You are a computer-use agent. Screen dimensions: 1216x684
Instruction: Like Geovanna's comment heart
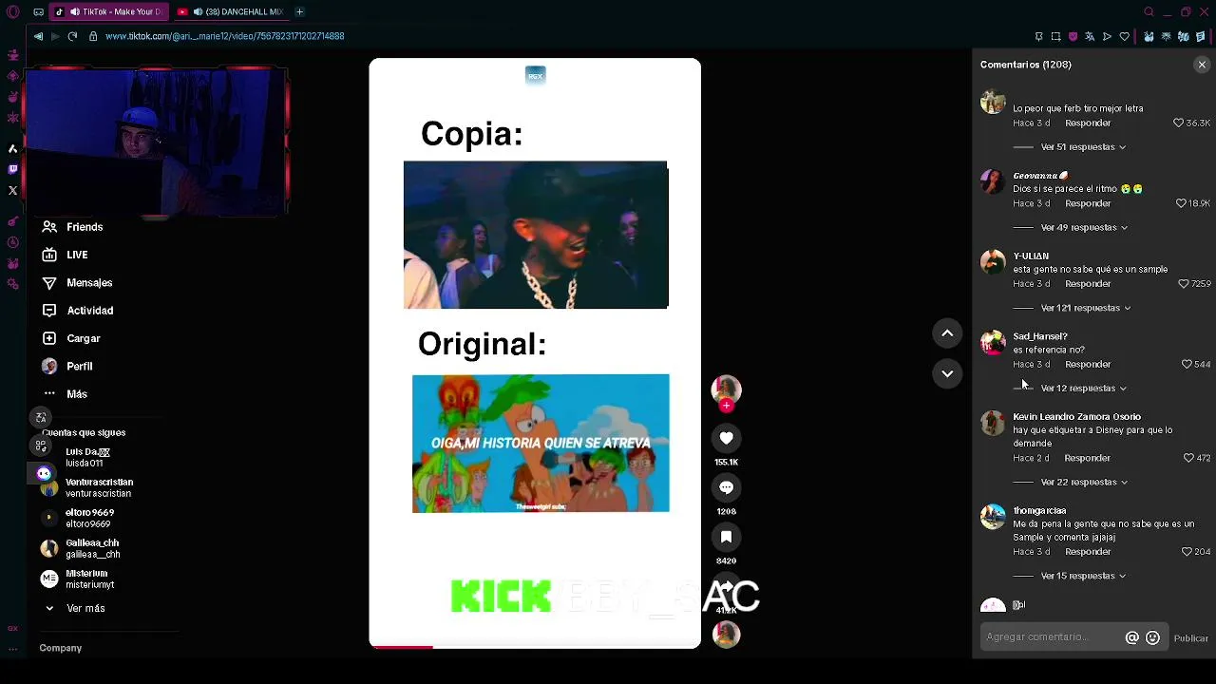1181,203
